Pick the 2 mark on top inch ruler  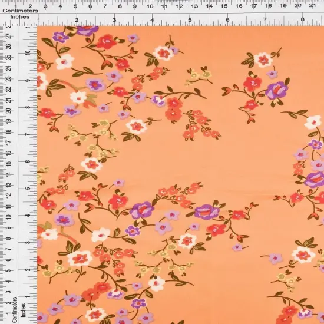tap(77, 20)
